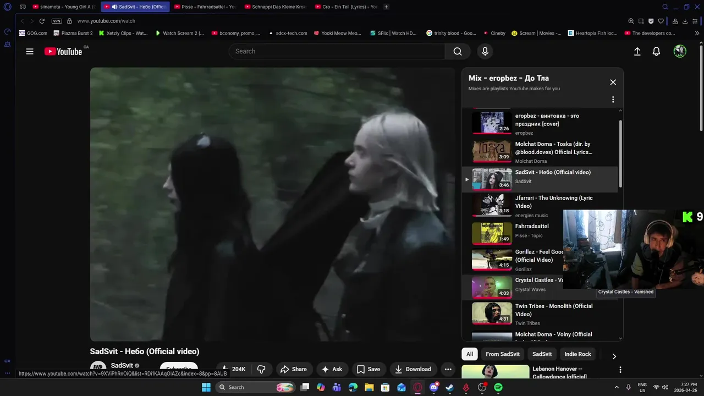
Task: Click the Ask button
Action: (x=332, y=369)
